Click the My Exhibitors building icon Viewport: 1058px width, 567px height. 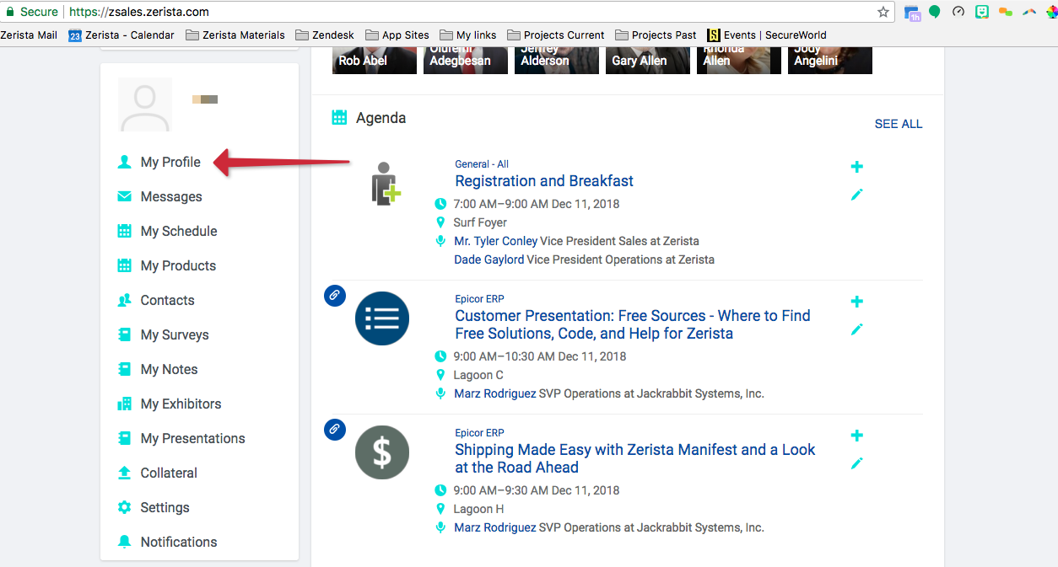125,404
